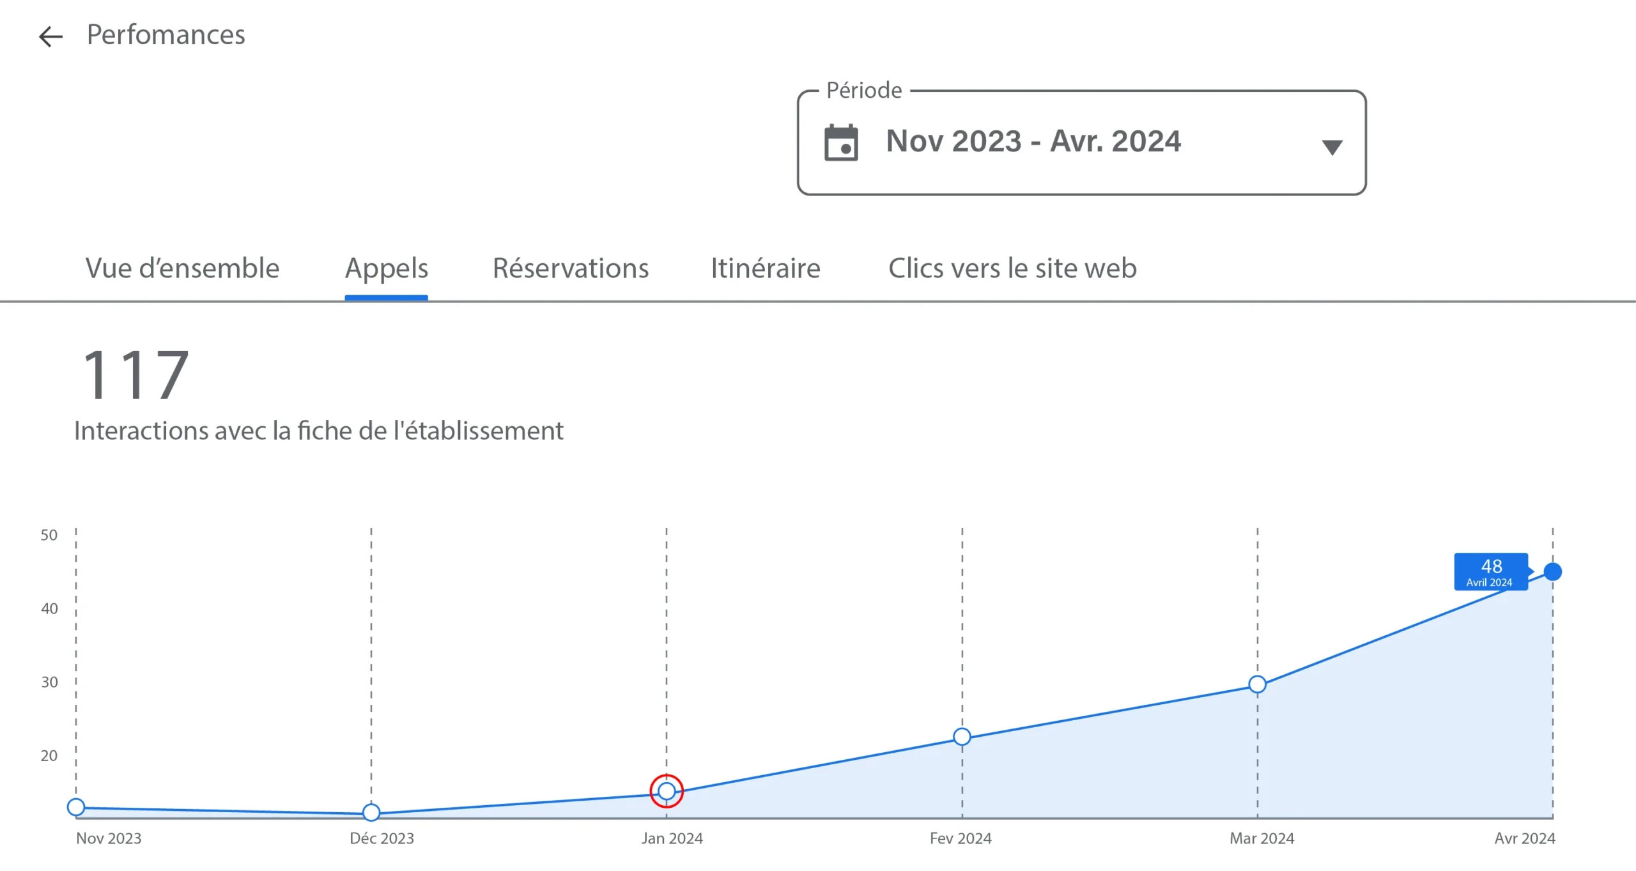Click the Fev 2024 data point
Screen dimensions: 1636x871
(x=962, y=737)
